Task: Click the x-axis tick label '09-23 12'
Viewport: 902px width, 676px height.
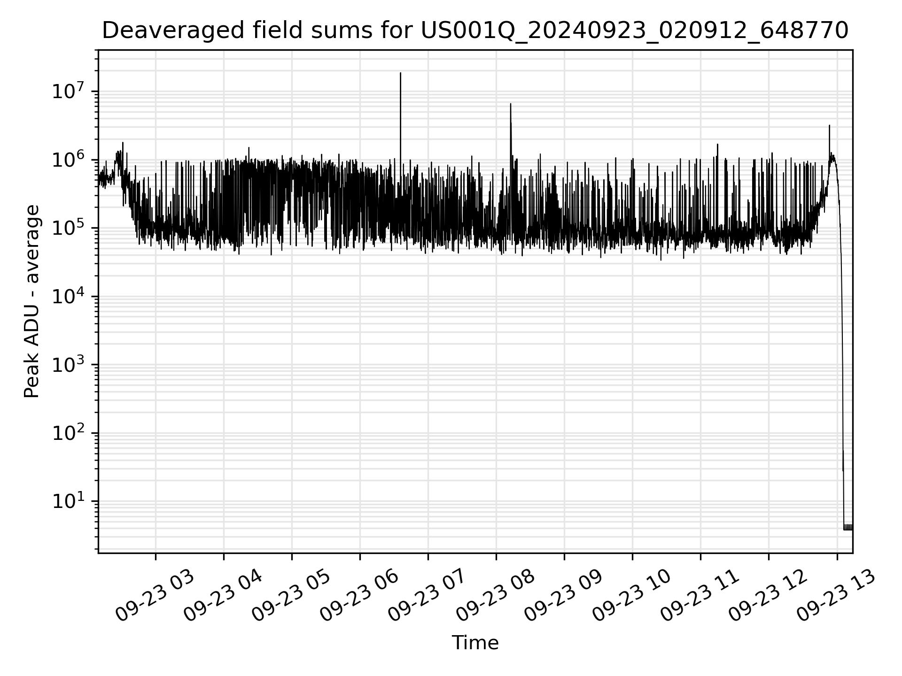Action: pos(768,596)
